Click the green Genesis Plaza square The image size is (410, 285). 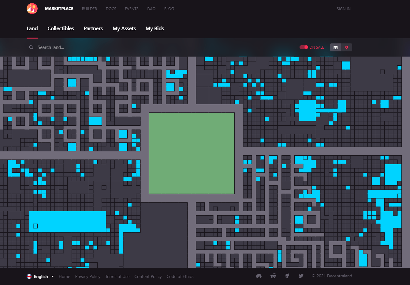[x=192, y=153]
